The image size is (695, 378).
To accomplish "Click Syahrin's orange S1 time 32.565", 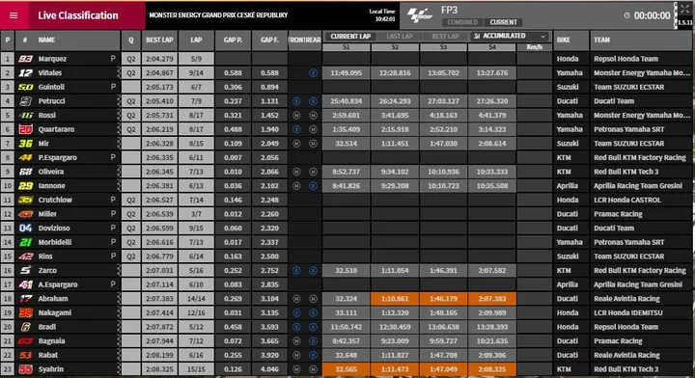I will click(x=347, y=369).
